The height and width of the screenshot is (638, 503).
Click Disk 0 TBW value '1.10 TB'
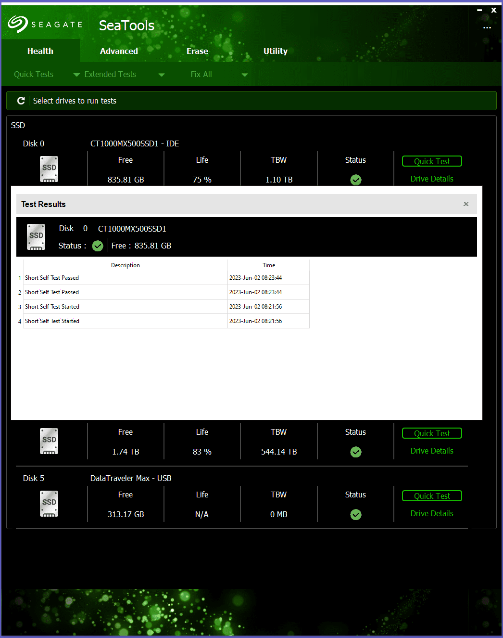pos(279,180)
